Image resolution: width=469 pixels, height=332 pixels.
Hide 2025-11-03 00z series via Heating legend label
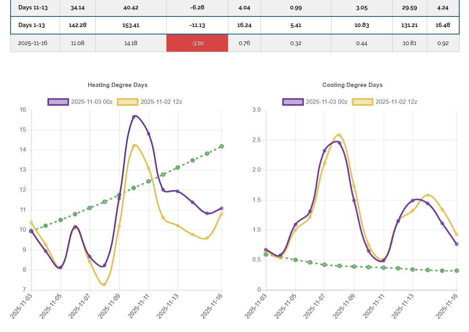point(92,102)
